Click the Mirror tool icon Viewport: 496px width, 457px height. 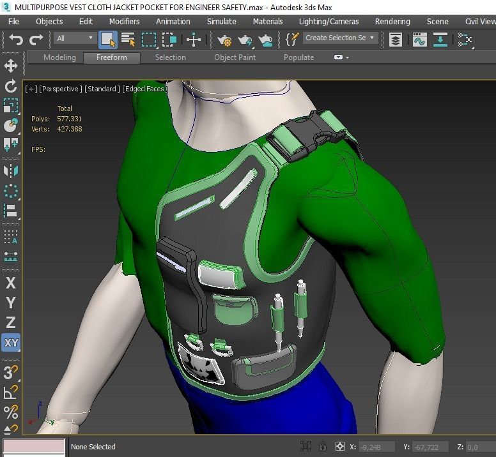pos(11,171)
